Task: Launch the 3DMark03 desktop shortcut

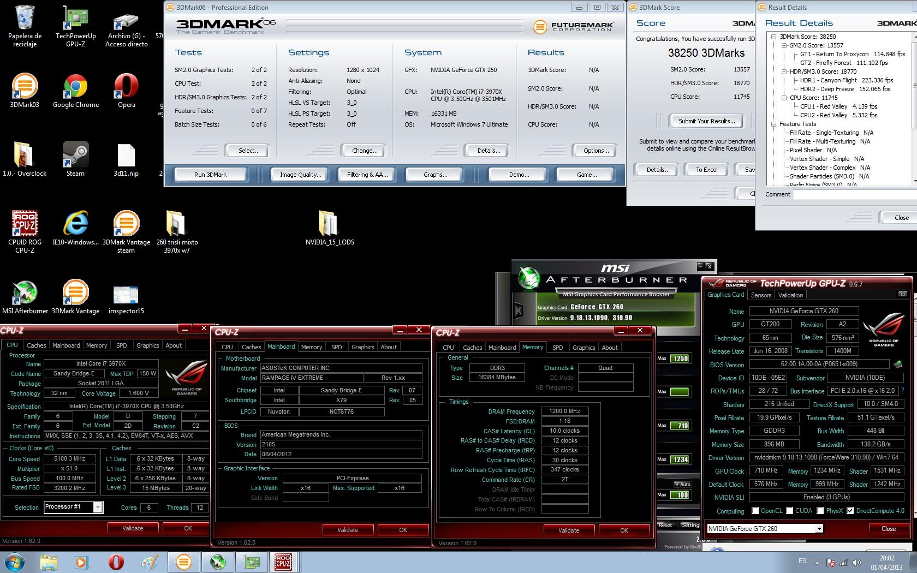Action: click(x=25, y=91)
